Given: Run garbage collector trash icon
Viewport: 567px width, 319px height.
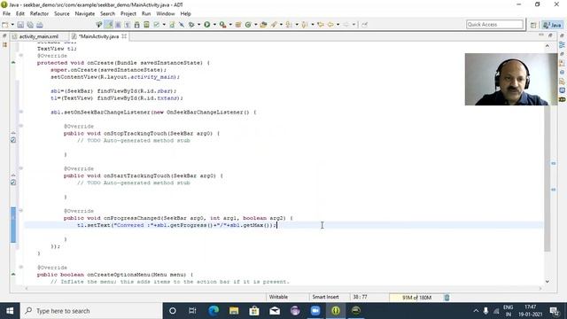Looking at the screenshot, I should point(447,298).
